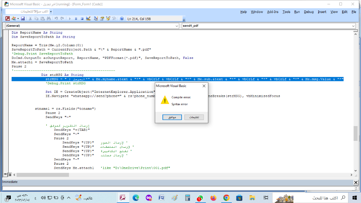
Task: Open Microsoft Edge from taskbar
Action: 136,198
